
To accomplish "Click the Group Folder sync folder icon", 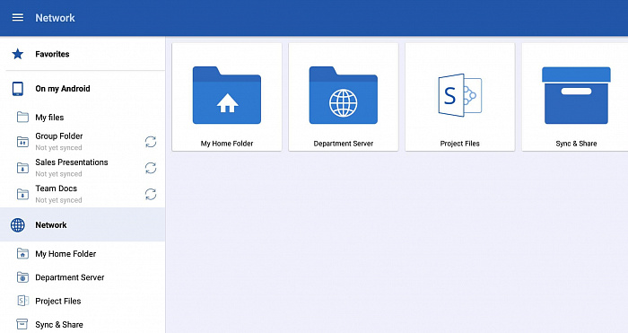I will 22,142.
